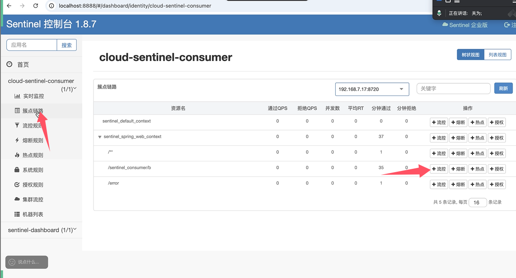Click the 流控规则 filter icon
Screen dimensions: 516x278
17,125
